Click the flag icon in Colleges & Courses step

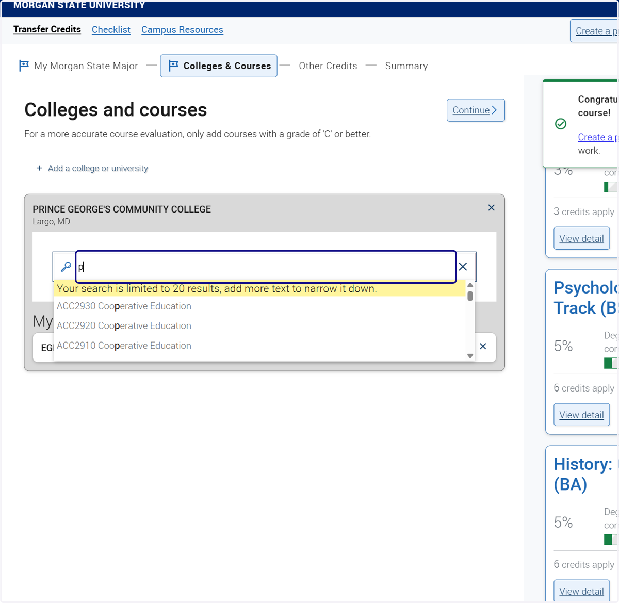point(173,66)
